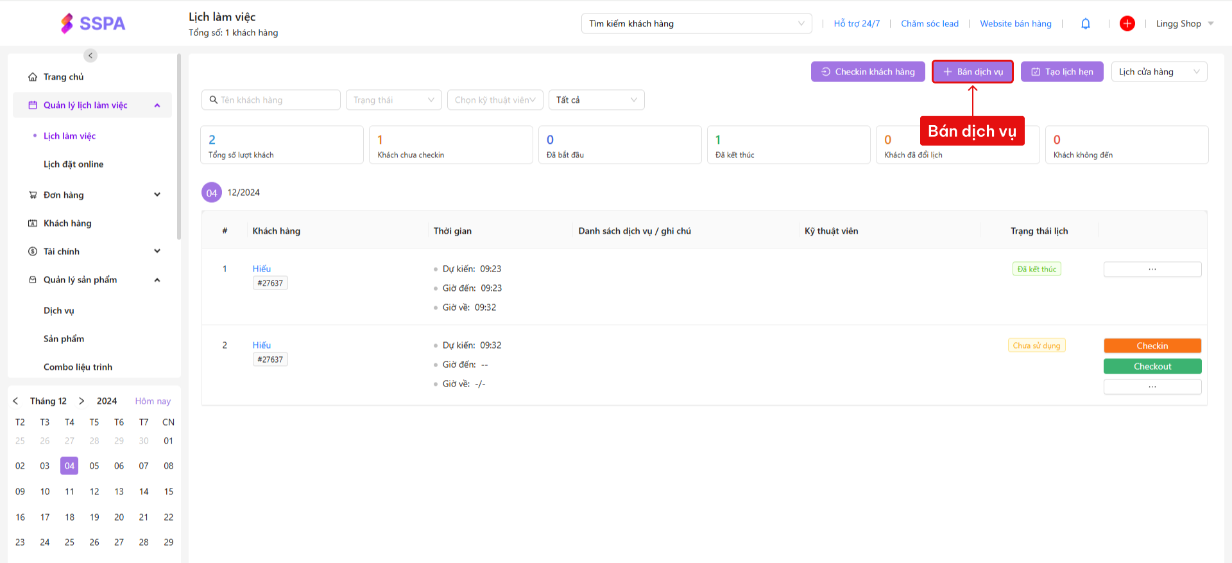The width and height of the screenshot is (1232, 563).
Task: Open the Tất cả filter dropdown
Action: [597, 100]
